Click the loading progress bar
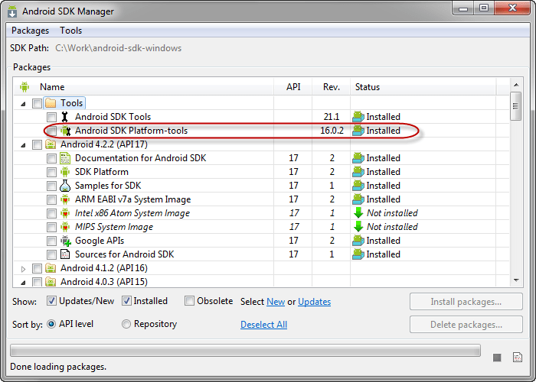This screenshot has height=382, width=536. point(246,350)
